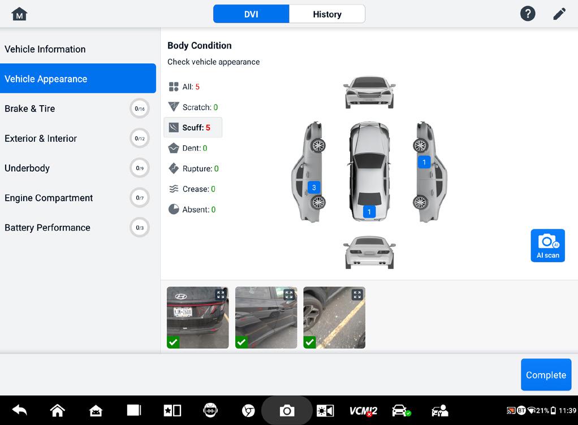This screenshot has height=425, width=578.
Task: Open the Hyundai rear bumper photo
Action: pos(197,318)
